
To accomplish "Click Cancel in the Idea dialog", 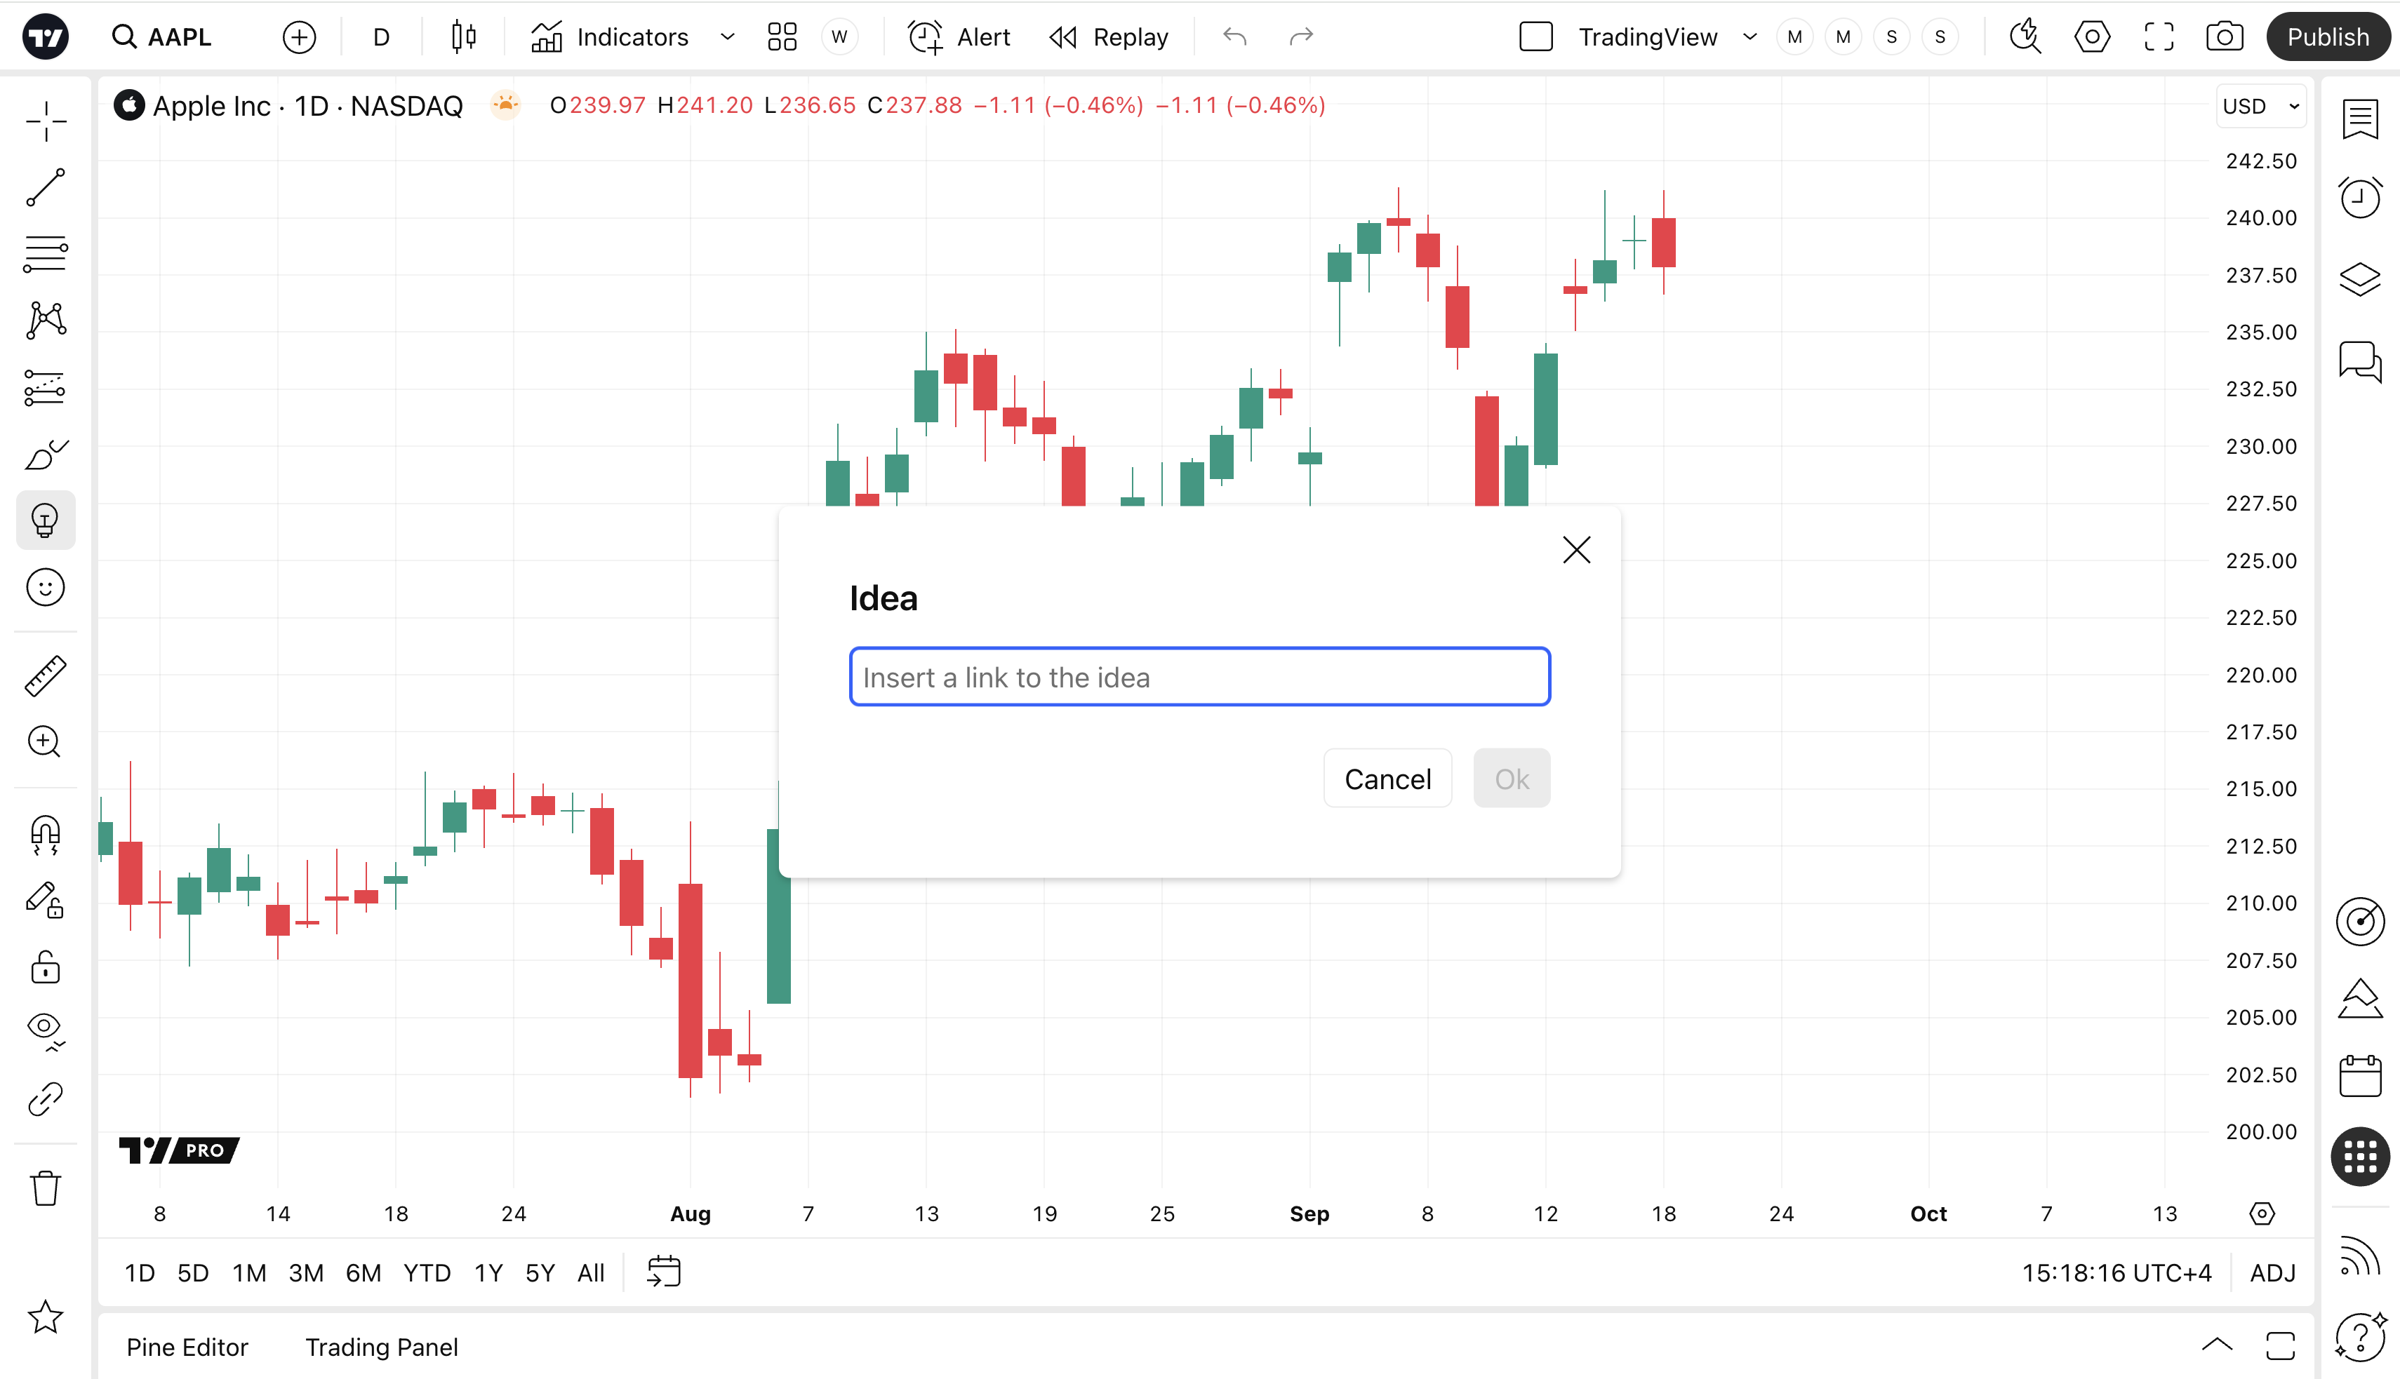I will [1387, 779].
